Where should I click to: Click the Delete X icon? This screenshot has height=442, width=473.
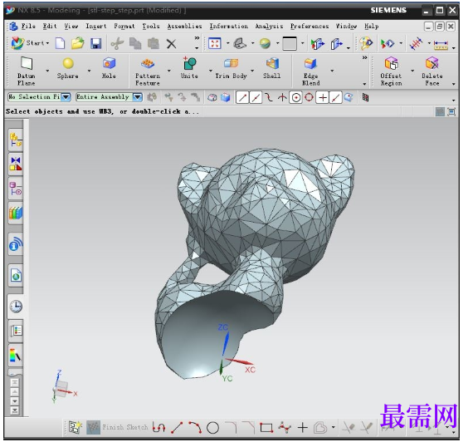(171, 44)
